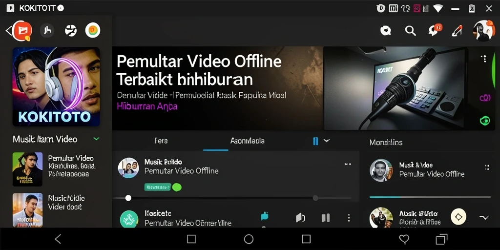
Task: Tap the left square navigation button
Action: point(191,239)
